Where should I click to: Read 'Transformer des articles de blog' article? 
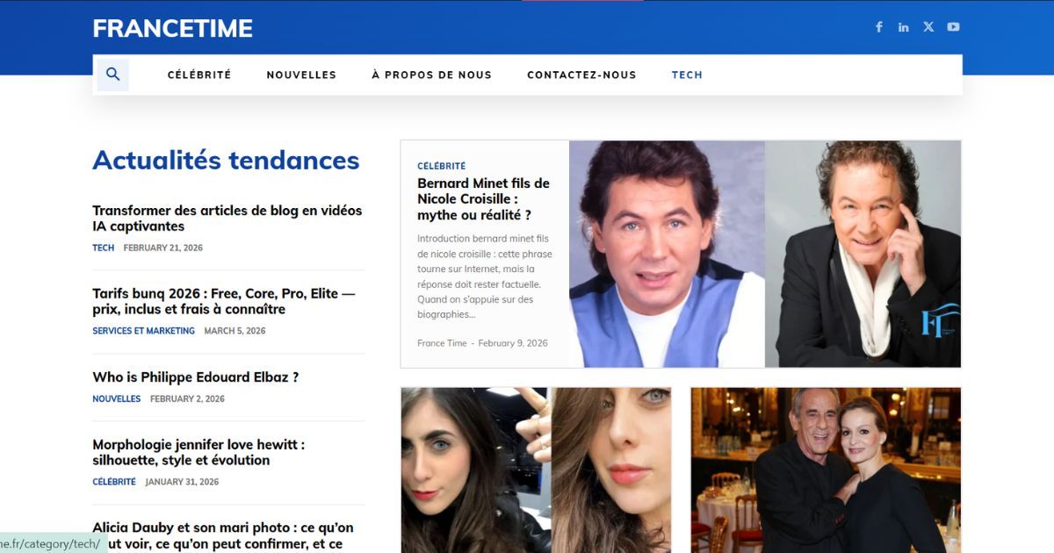[227, 219]
